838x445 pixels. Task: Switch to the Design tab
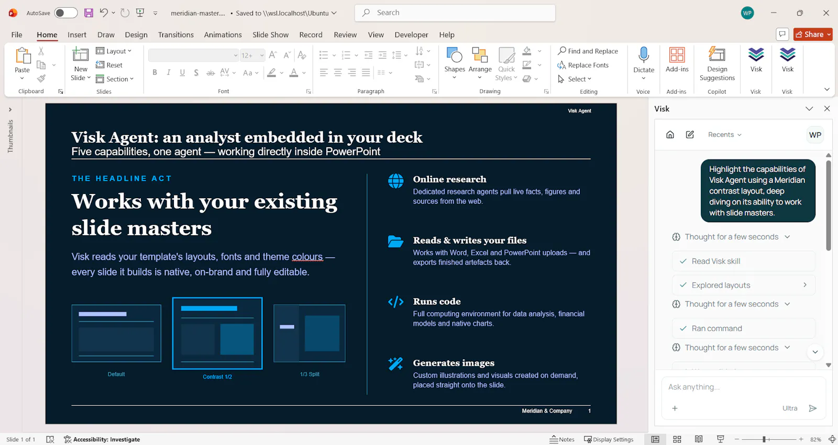[x=136, y=35]
